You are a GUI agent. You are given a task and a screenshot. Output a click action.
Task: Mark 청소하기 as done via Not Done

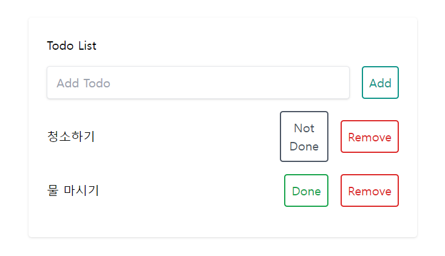304,136
